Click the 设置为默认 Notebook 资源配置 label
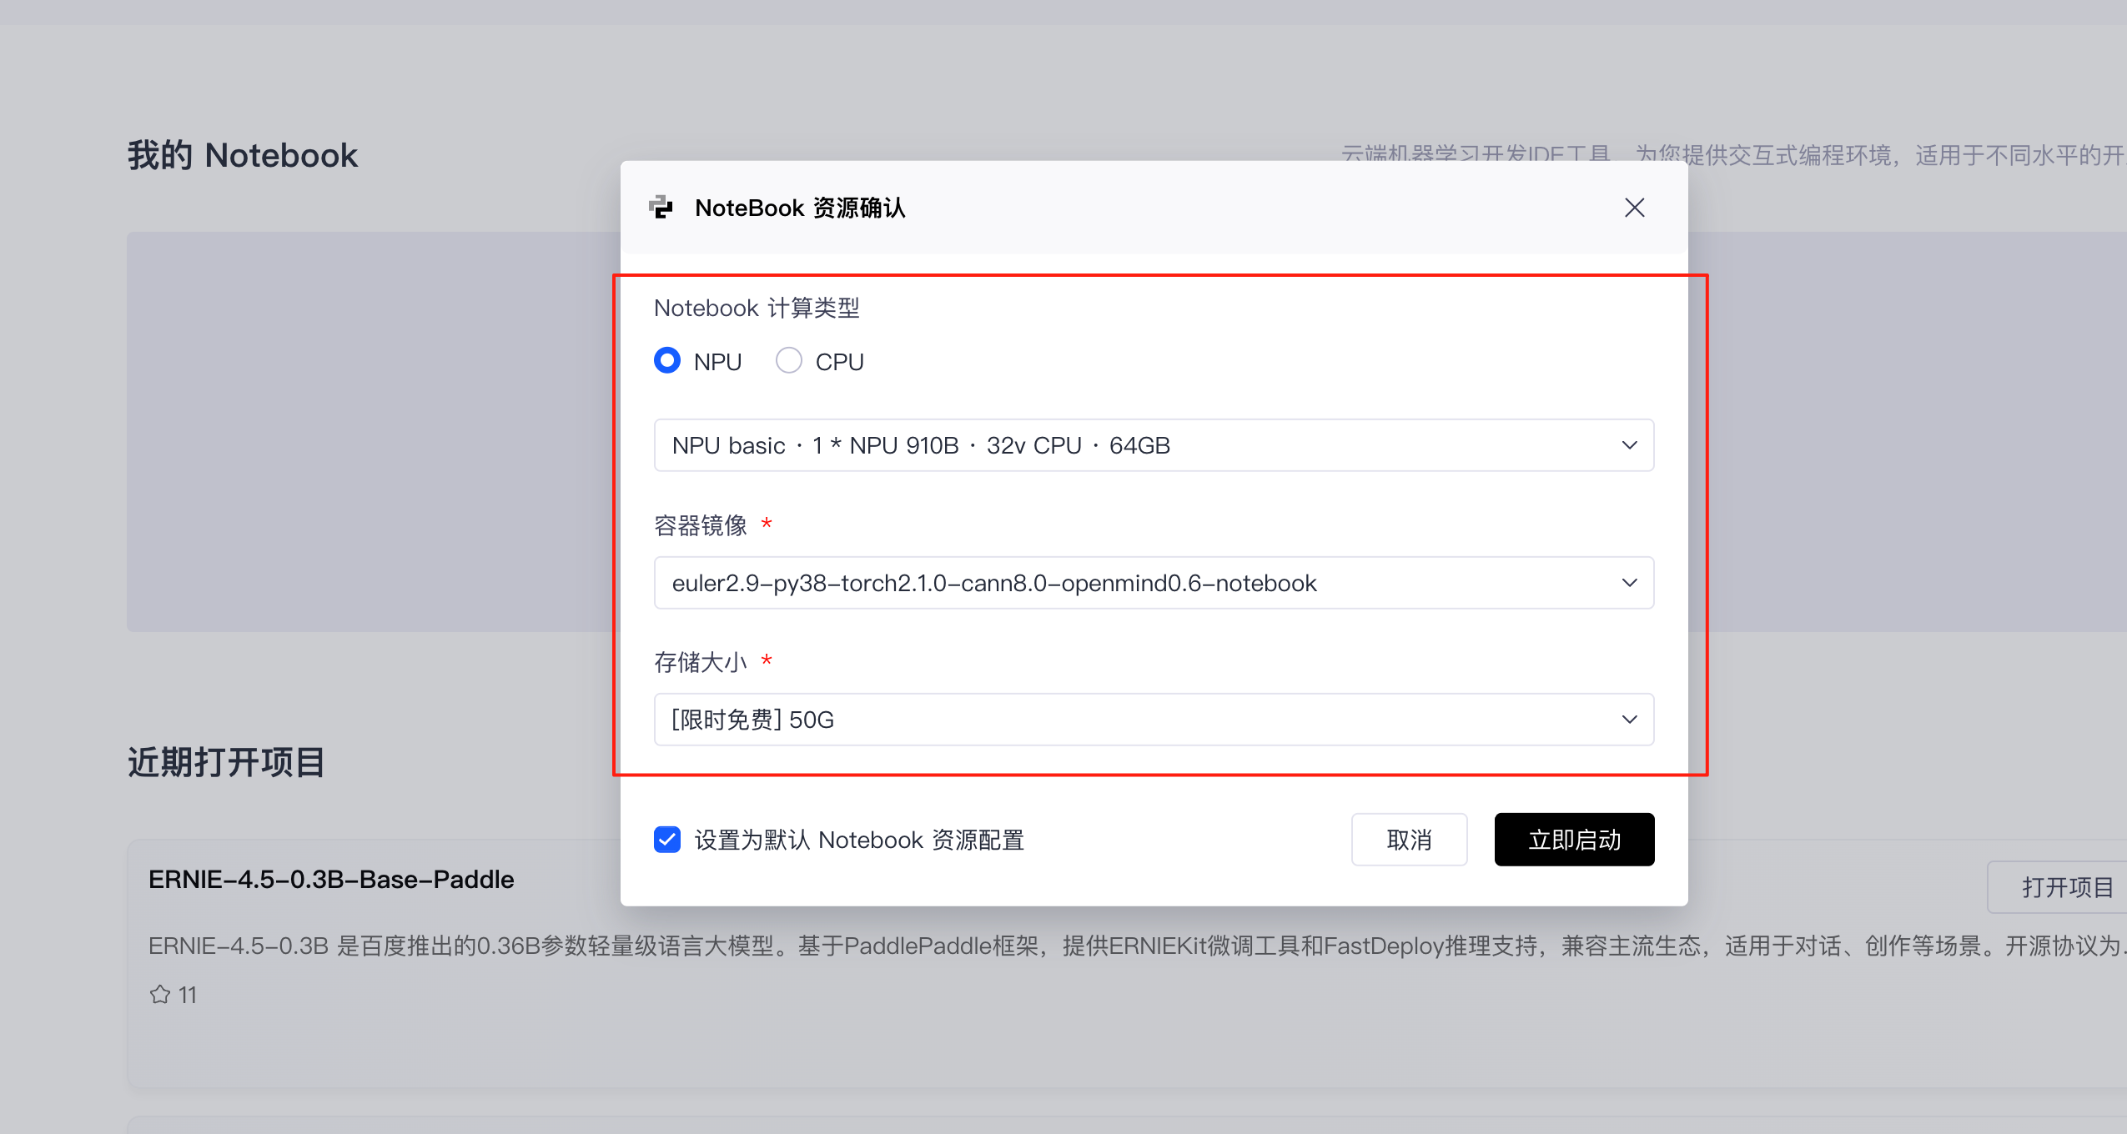 (859, 840)
